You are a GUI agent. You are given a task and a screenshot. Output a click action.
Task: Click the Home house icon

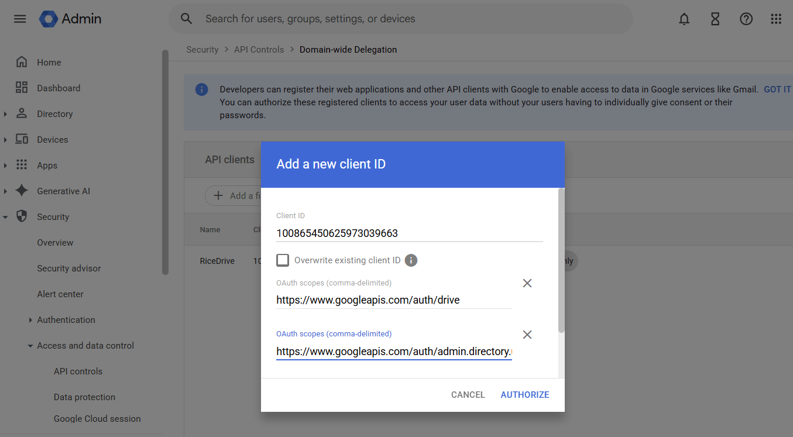[x=22, y=62]
